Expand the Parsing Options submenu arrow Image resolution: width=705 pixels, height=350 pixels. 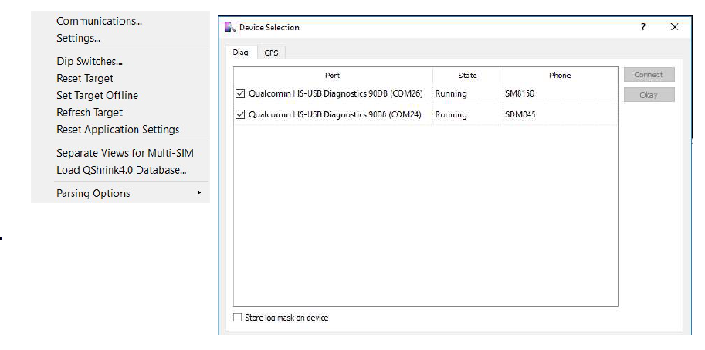point(199,193)
